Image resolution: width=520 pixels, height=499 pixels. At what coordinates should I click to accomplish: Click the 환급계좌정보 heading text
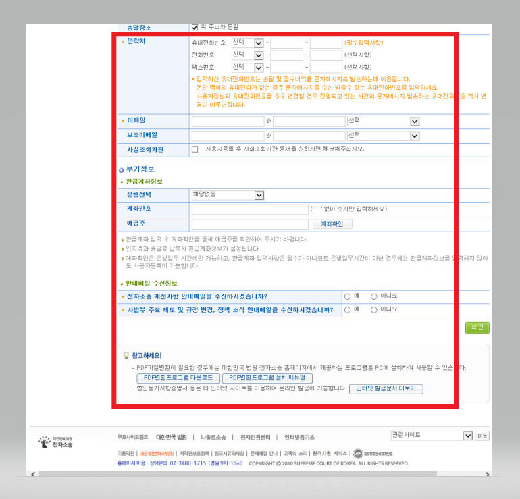tap(144, 182)
